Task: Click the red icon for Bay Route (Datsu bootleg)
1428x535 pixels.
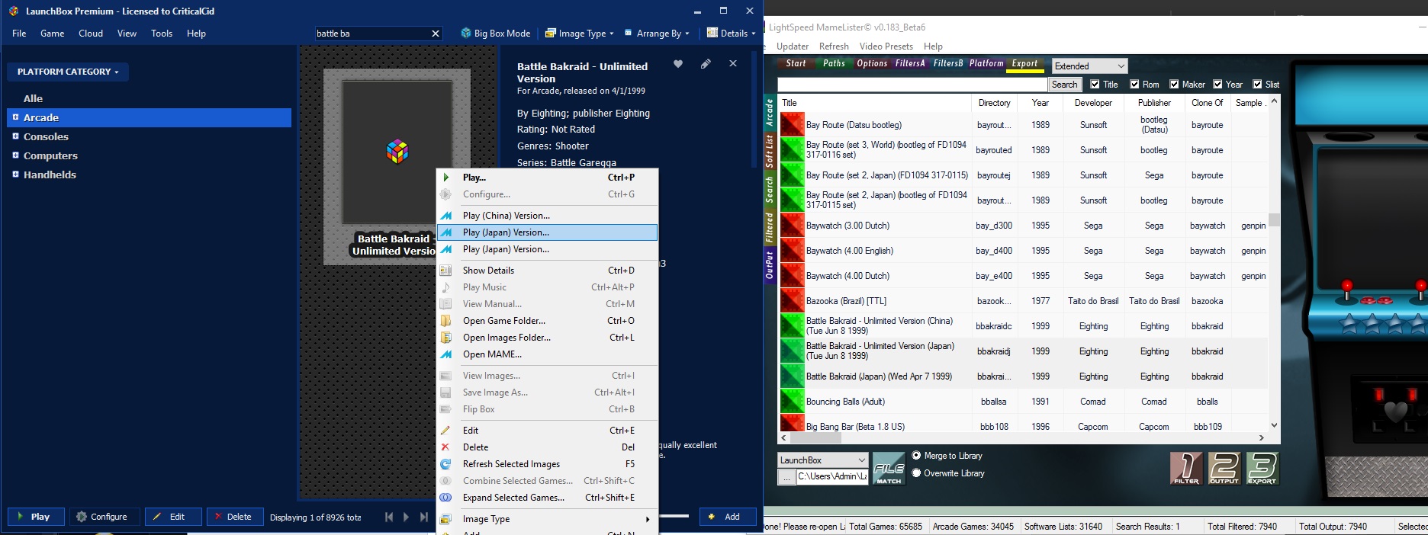Action: [793, 125]
